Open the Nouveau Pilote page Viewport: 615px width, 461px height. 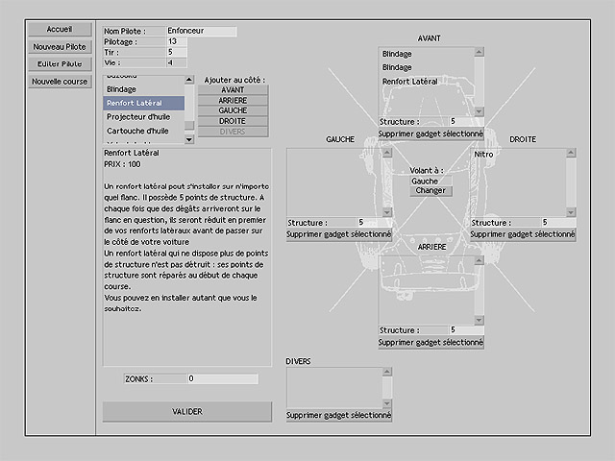click(60, 46)
